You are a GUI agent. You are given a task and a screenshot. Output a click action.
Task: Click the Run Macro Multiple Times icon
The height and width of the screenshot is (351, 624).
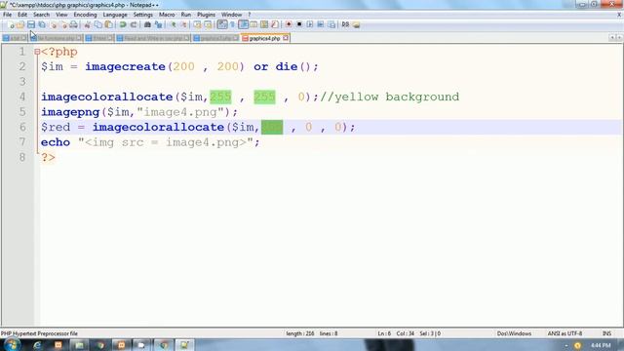click(x=321, y=24)
